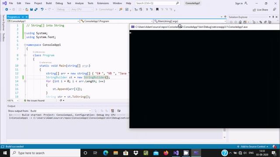280x157 pixels.
Task: Collapse the using directives region
Action: pos(25,33)
